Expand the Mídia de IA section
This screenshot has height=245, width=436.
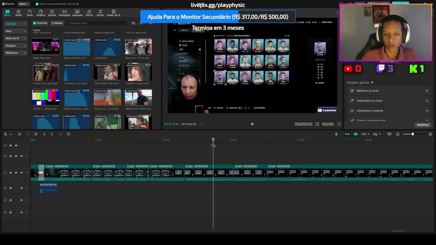pos(15,38)
